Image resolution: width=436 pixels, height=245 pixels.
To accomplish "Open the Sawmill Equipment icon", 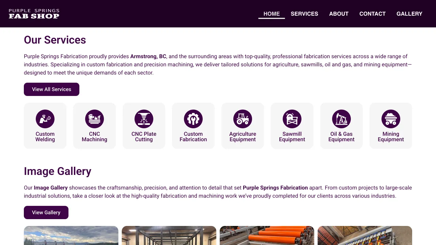I will [x=292, y=119].
